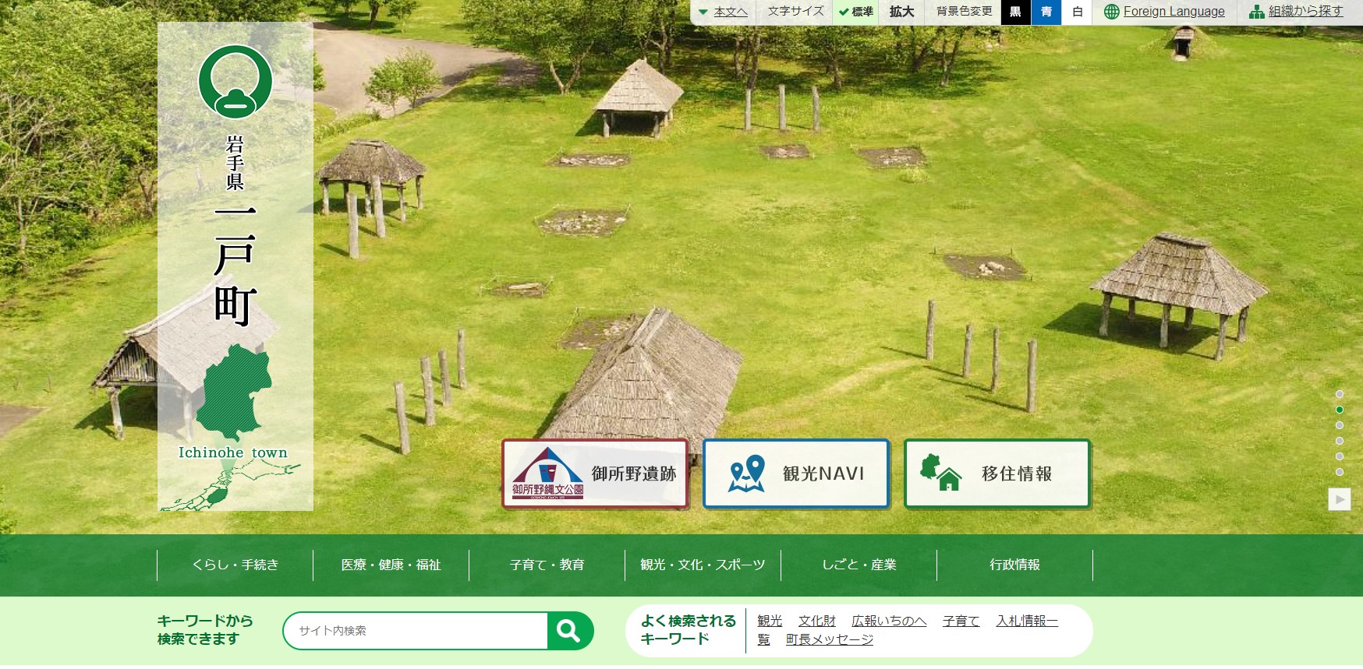Select the third slideshow dot
The image size is (1363, 669).
[x=1340, y=425]
